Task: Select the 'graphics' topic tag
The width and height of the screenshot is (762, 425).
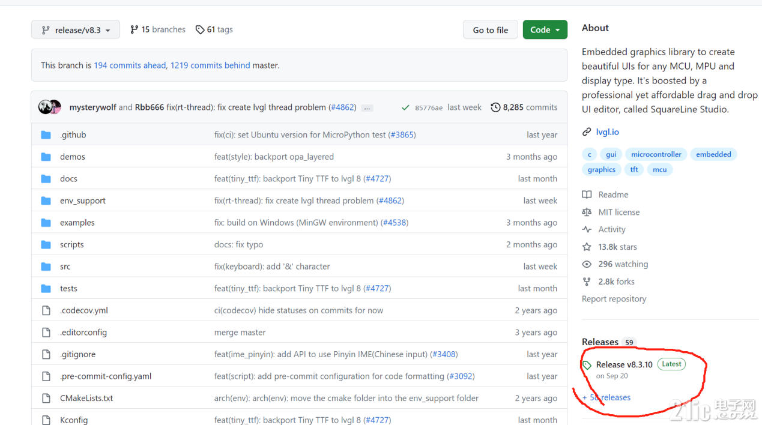Action: (602, 170)
